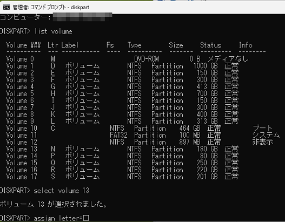285x222 pixels.
Task: Click the '220 GB' size value
Action: (207, 170)
